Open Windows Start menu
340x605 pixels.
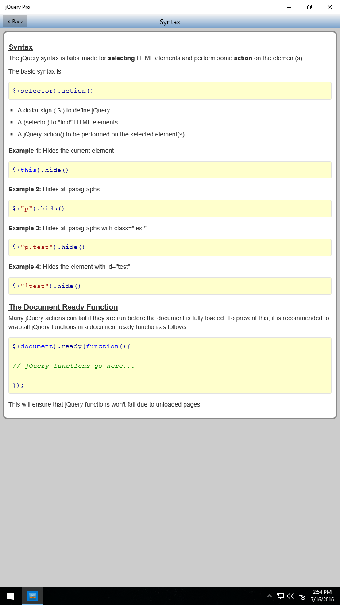(11, 596)
